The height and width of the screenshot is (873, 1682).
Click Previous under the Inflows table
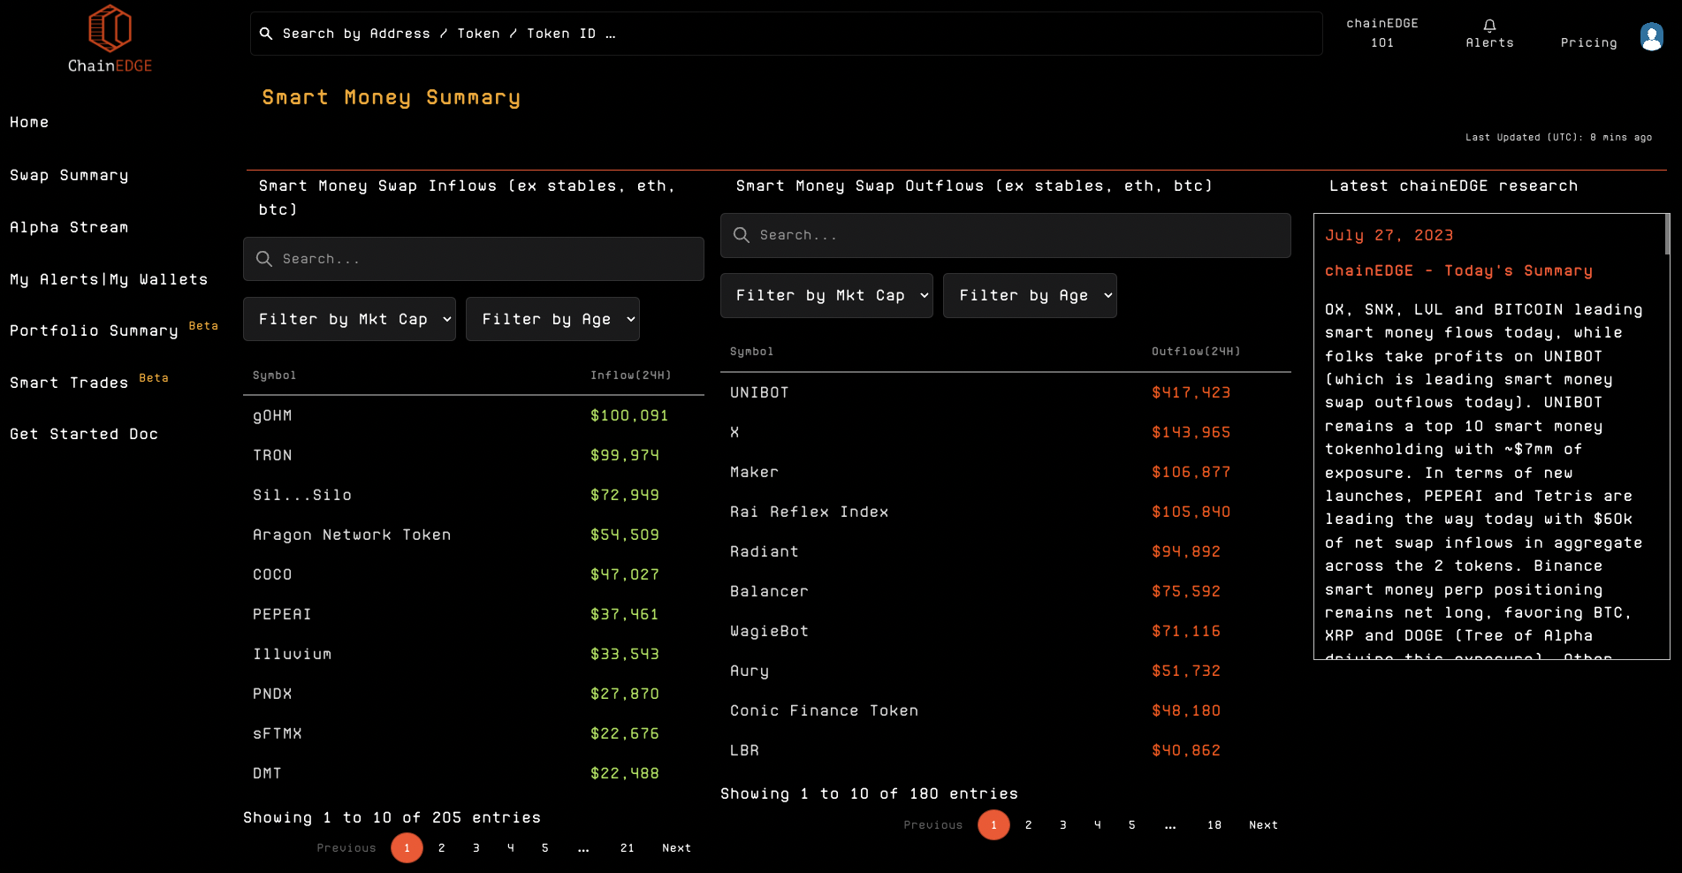(x=346, y=848)
